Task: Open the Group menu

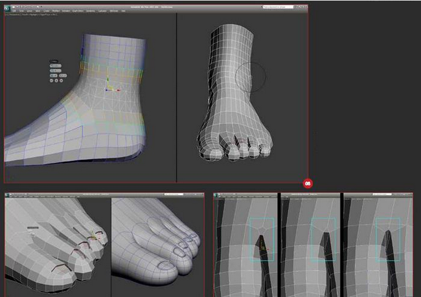Action: click(30, 11)
